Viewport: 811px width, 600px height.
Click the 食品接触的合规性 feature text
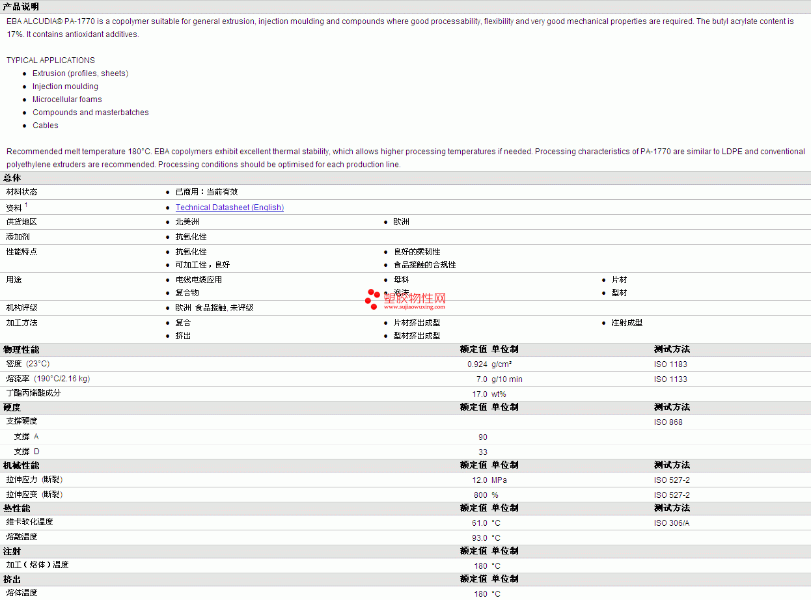point(424,265)
